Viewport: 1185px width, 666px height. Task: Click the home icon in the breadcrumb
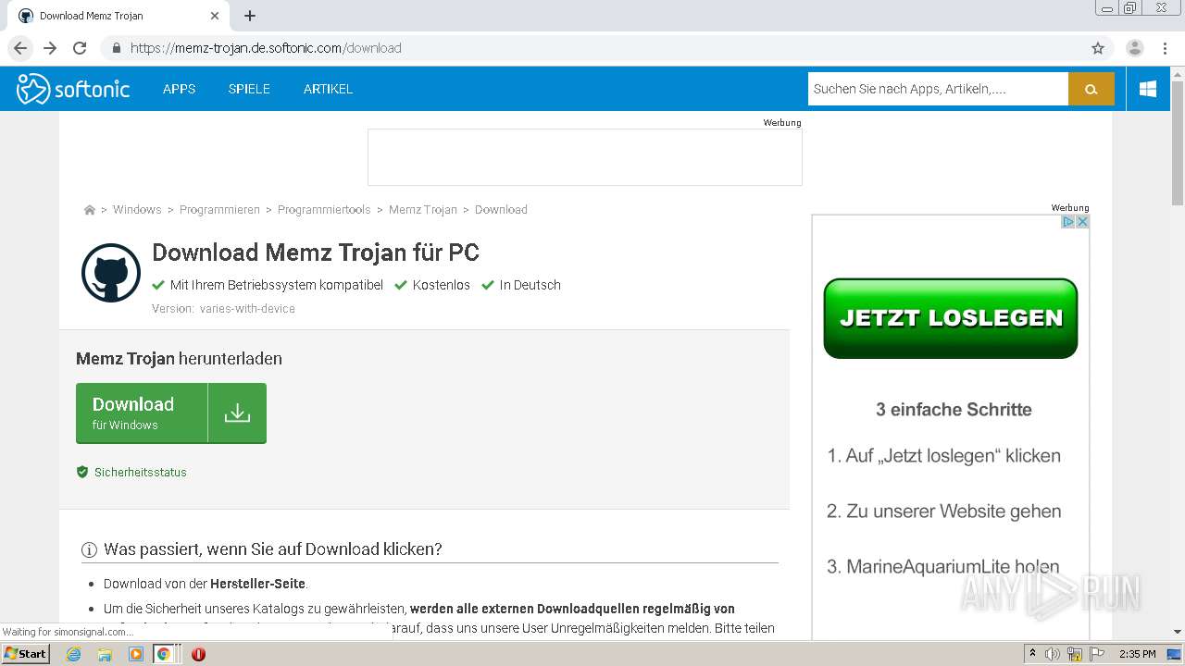click(x=90, y=210)
